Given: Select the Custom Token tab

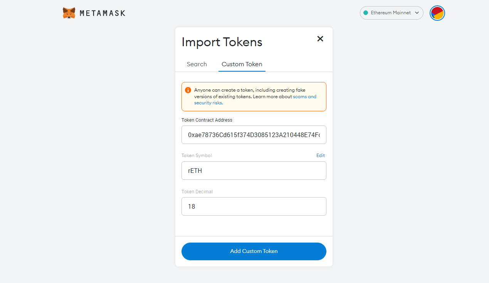Looking at the screenshot, I should click(x=242, y=64).
